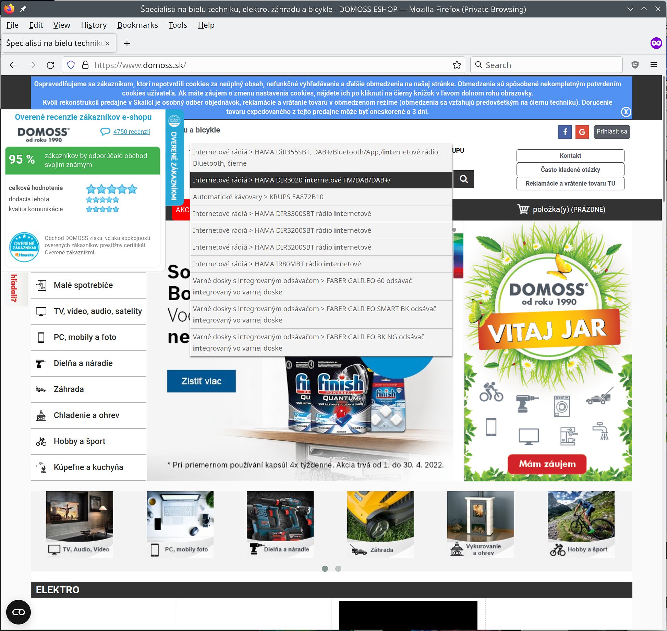Open Často kladené otázky
The width and height of the screenshot is (667, 631).
tap(570, 170)
